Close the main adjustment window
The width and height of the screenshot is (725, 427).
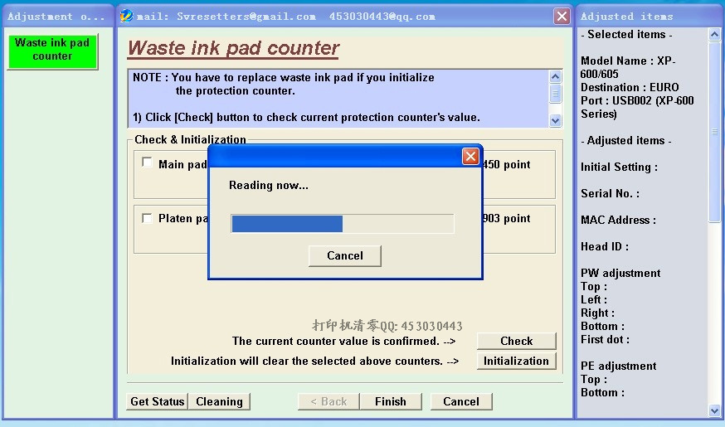pyautogui.click(x=562, y=17)
